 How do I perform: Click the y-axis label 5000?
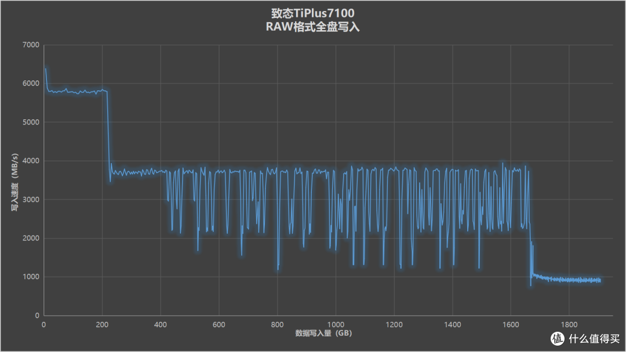pos(31,122)
